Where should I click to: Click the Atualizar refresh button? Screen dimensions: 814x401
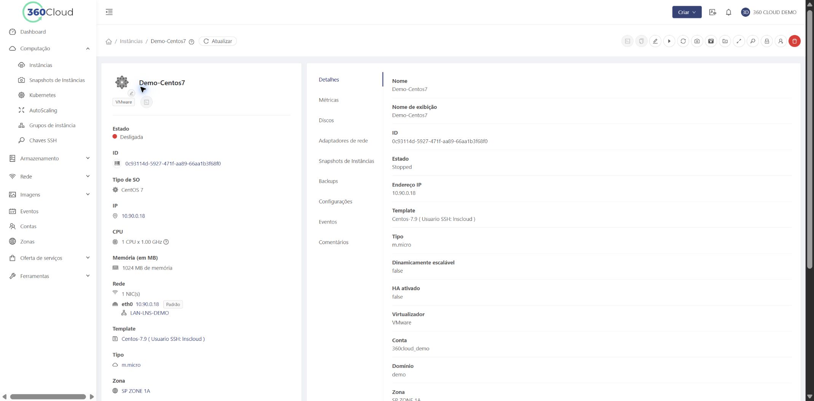coord(218,41)
